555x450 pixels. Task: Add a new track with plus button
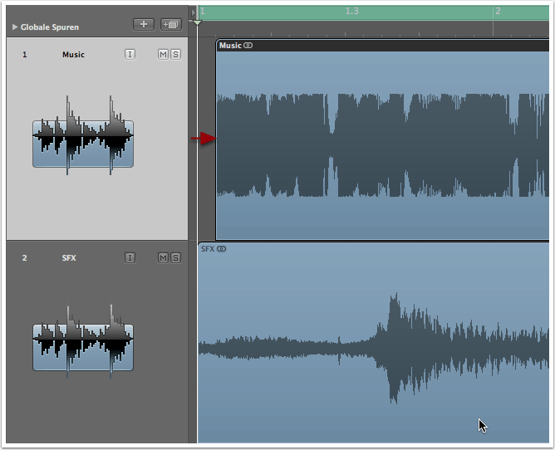click(143, 25)
